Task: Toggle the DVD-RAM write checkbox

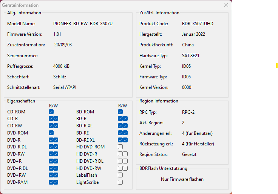Action: click(x=56, y=182)
